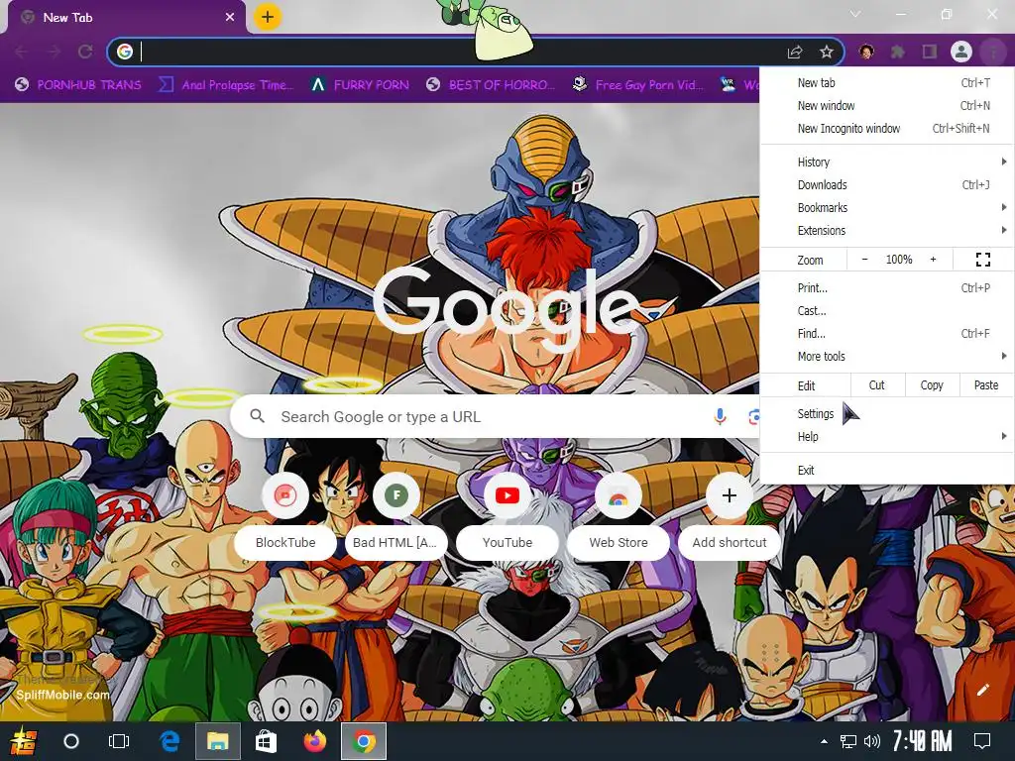Screen dimensions: 1015x761
Task: Click the tab search chevron in title bar
Action: click(855, 14)
